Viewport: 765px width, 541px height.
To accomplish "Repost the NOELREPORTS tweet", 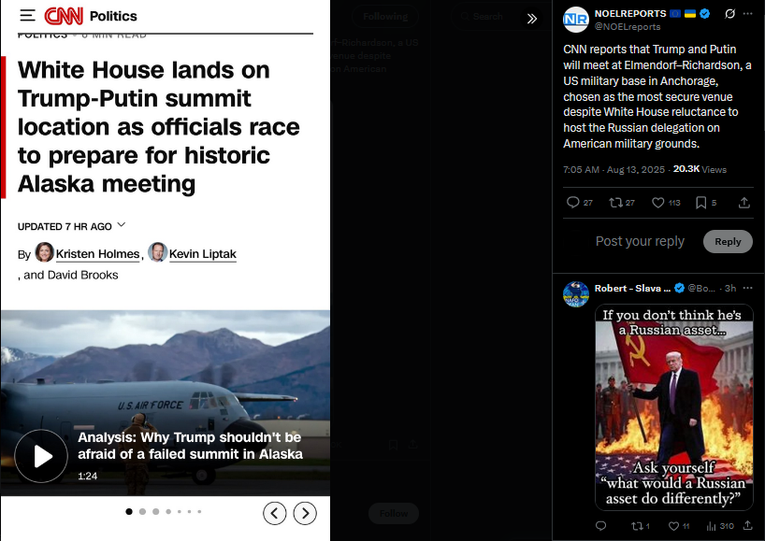I will pos(622,202).
